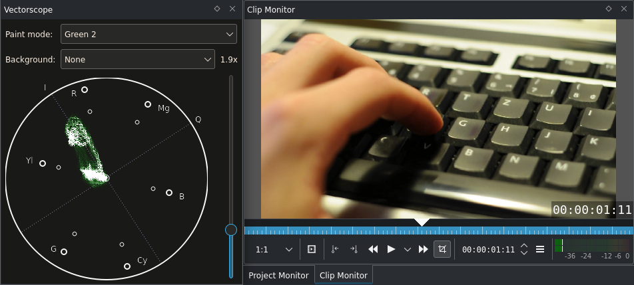Screen dimensions: 634x285
Task: Open the Paint mode Green 2 dropdown
Action: pos(149,35)
